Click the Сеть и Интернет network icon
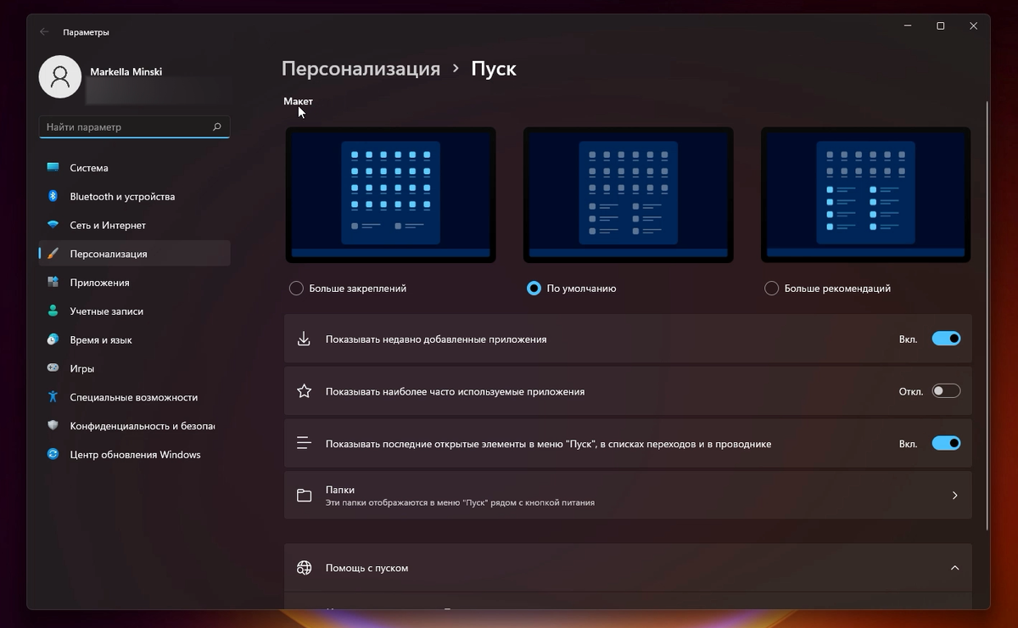The image size is (1018, 628). (x=52, y=225)
